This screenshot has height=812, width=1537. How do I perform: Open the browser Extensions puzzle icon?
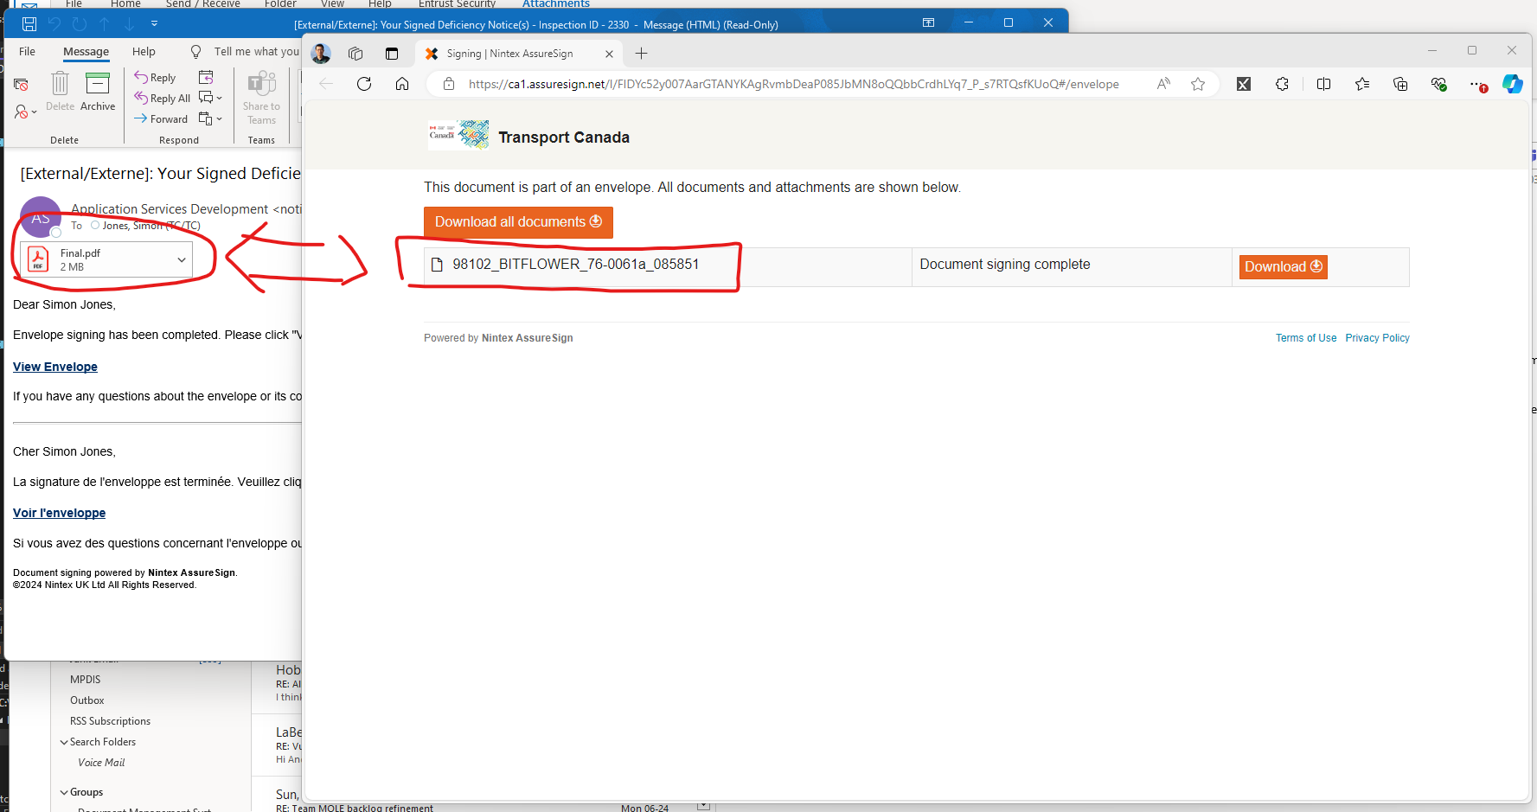coord(1282,84)
